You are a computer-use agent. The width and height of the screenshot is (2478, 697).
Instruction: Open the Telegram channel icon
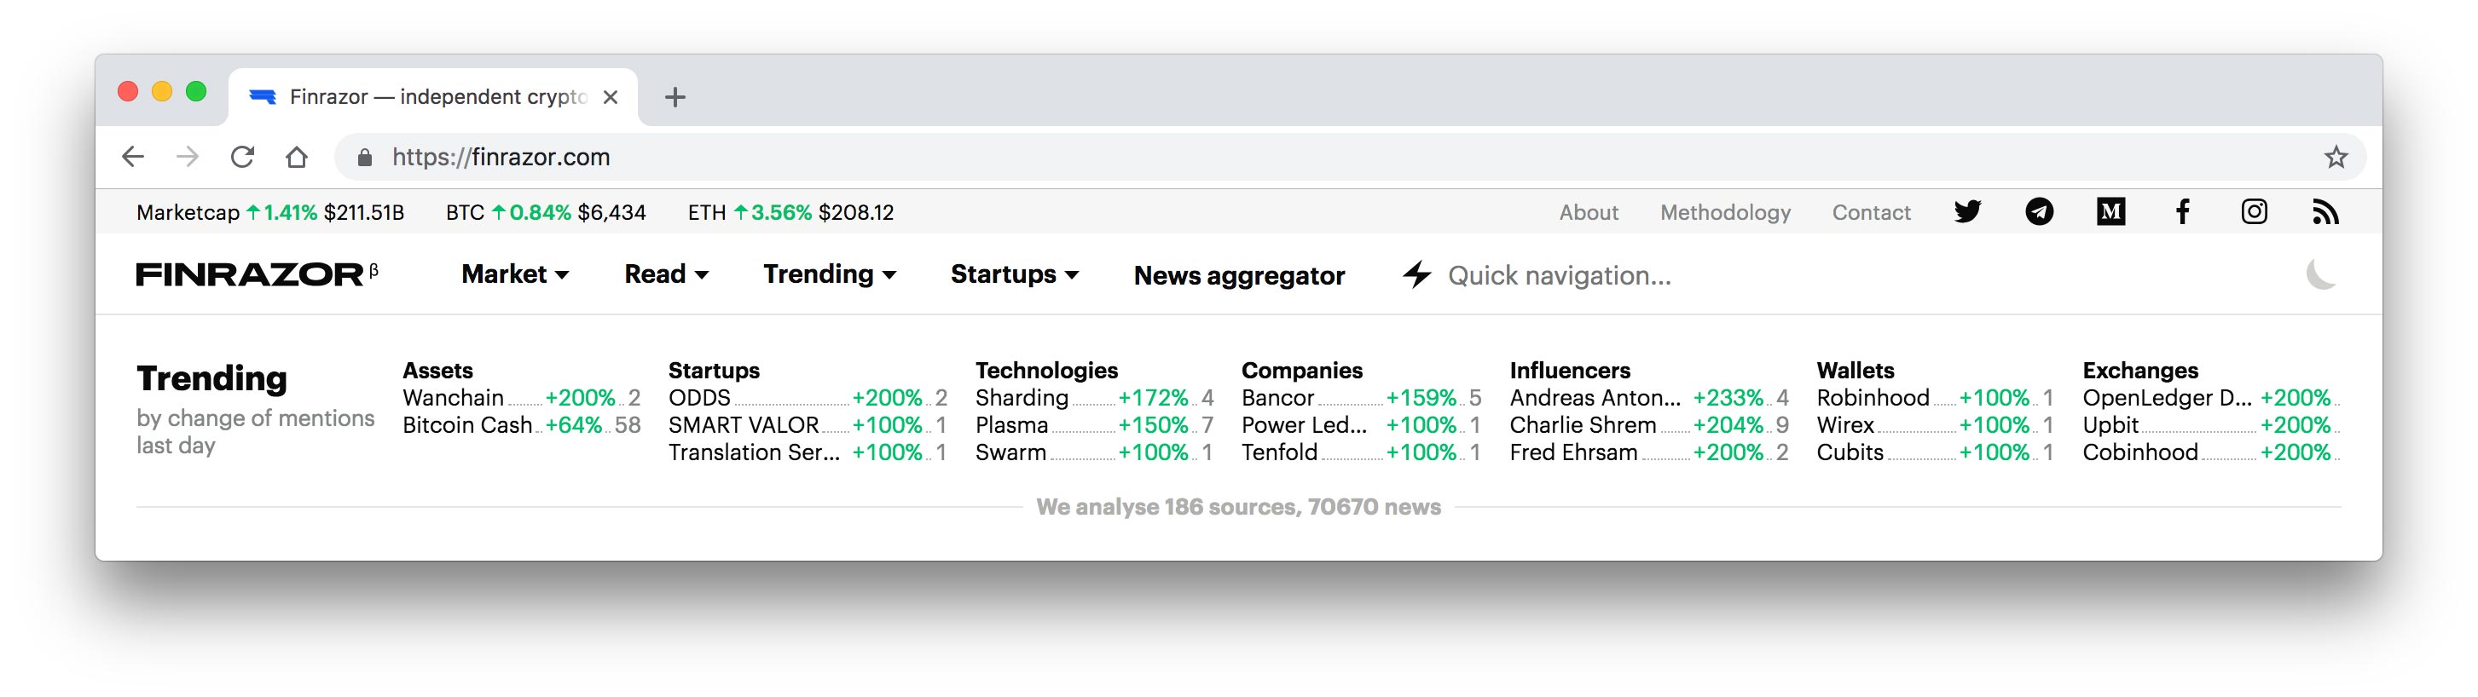point(2038,211)
